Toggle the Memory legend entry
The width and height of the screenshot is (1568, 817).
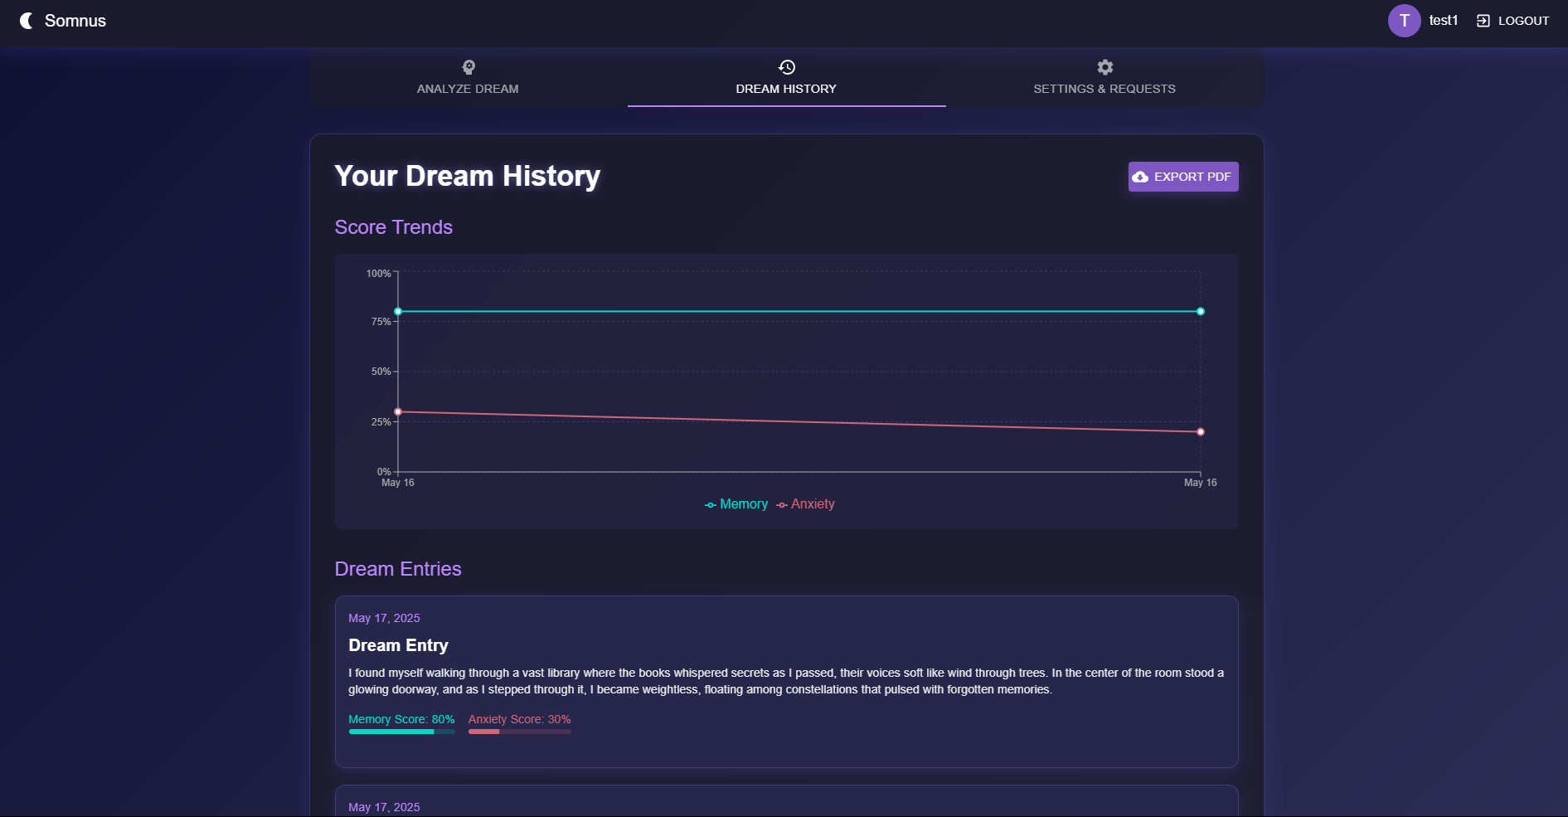pyautogui.click(x=736, y=504)
